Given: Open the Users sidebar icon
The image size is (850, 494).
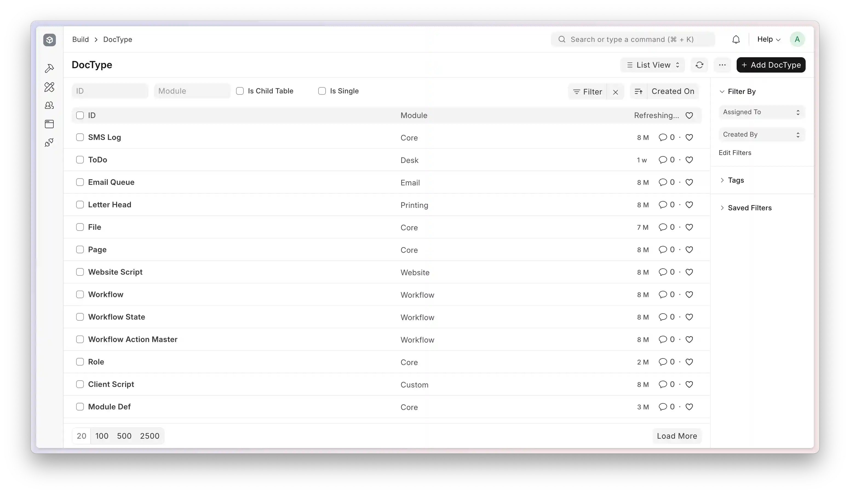Looking at the screenshot, I should pos(50,105).
